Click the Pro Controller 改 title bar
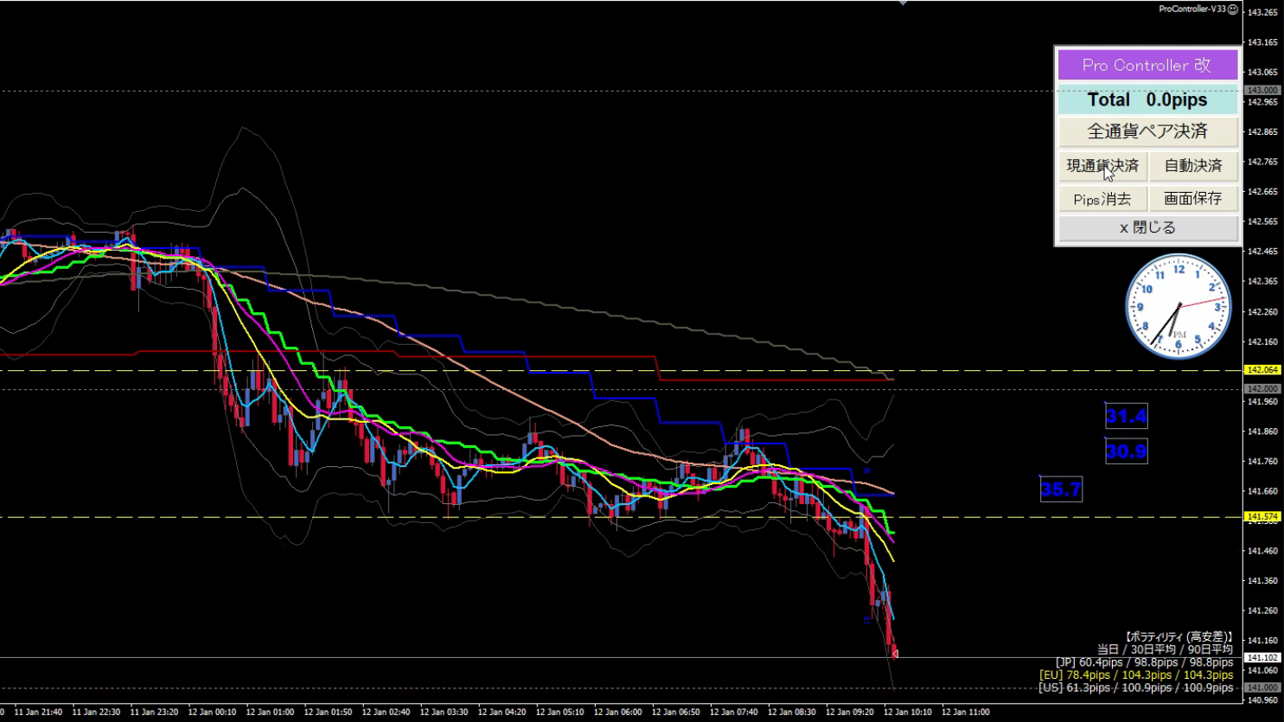The image size is (1284, 722). 1147,65
